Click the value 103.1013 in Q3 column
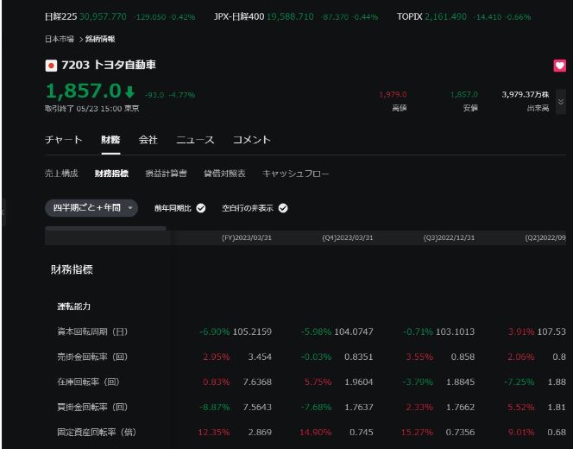This screenshot has width=573, height=449. tap(456, 332)
